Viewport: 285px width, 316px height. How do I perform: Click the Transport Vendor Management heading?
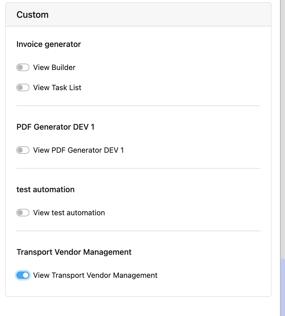74,252
